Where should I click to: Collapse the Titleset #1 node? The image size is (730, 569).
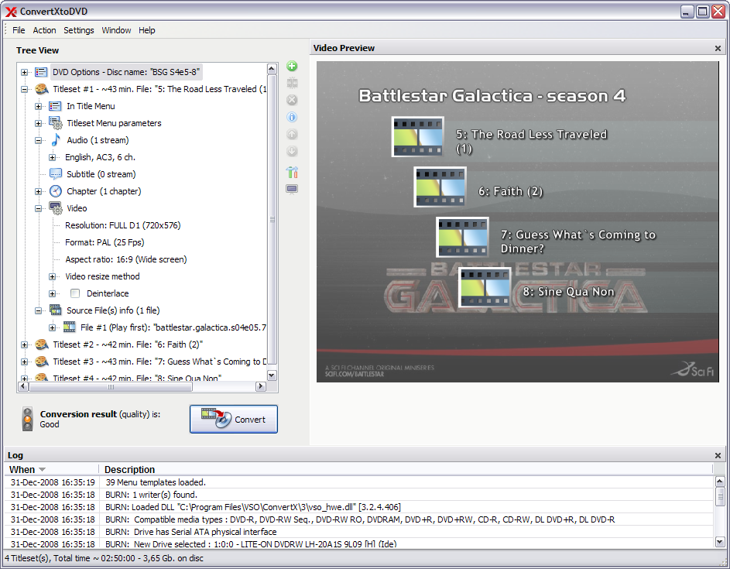point(24,89)
